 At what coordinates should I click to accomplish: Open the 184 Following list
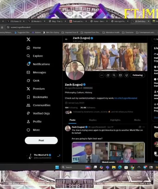click(x=71, y=108)
